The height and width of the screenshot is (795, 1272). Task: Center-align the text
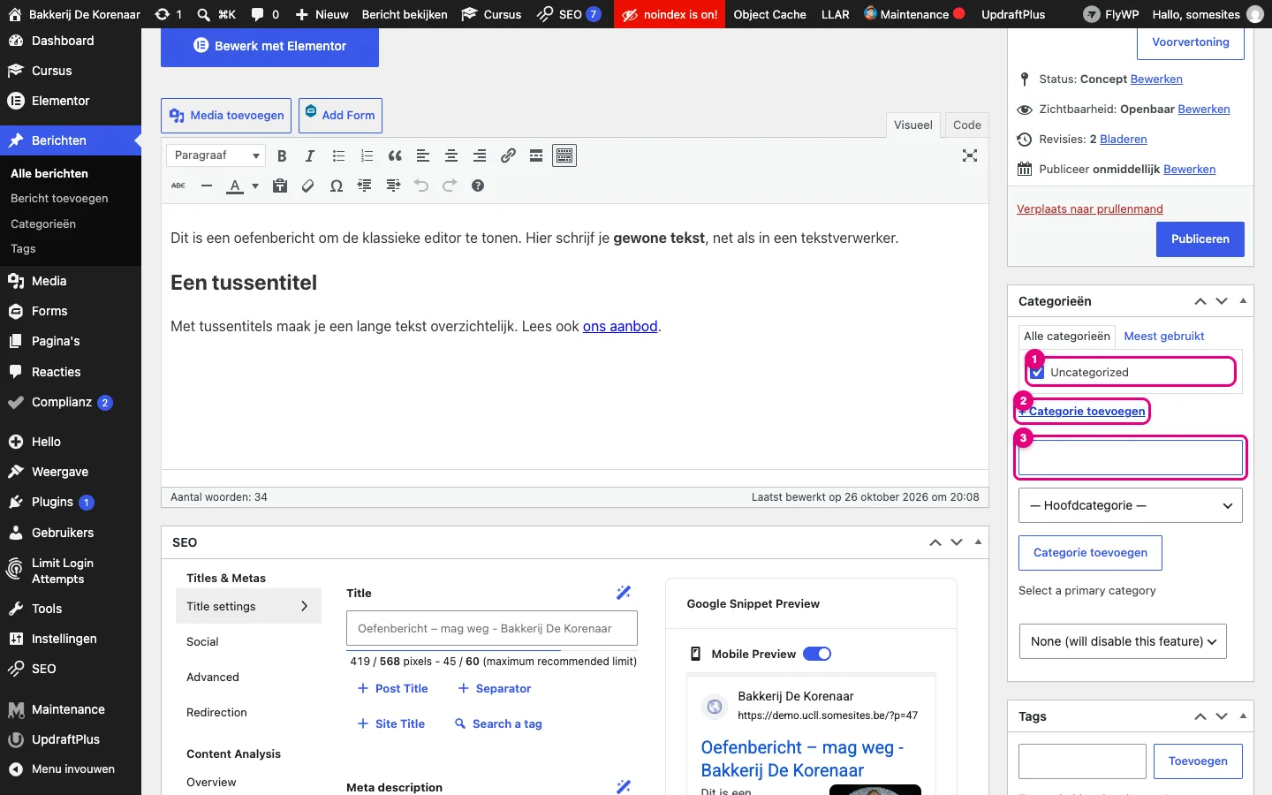click(x=451, y=156)
